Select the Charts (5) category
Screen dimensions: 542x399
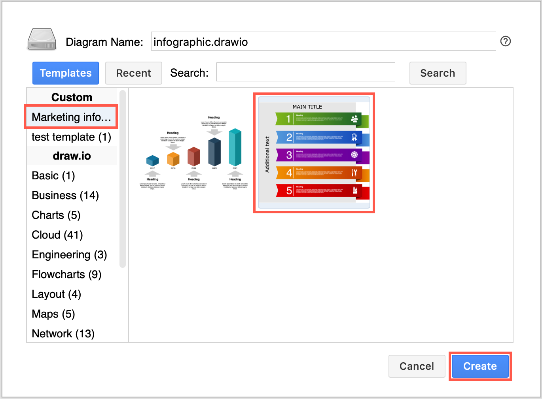click(56, 215)
